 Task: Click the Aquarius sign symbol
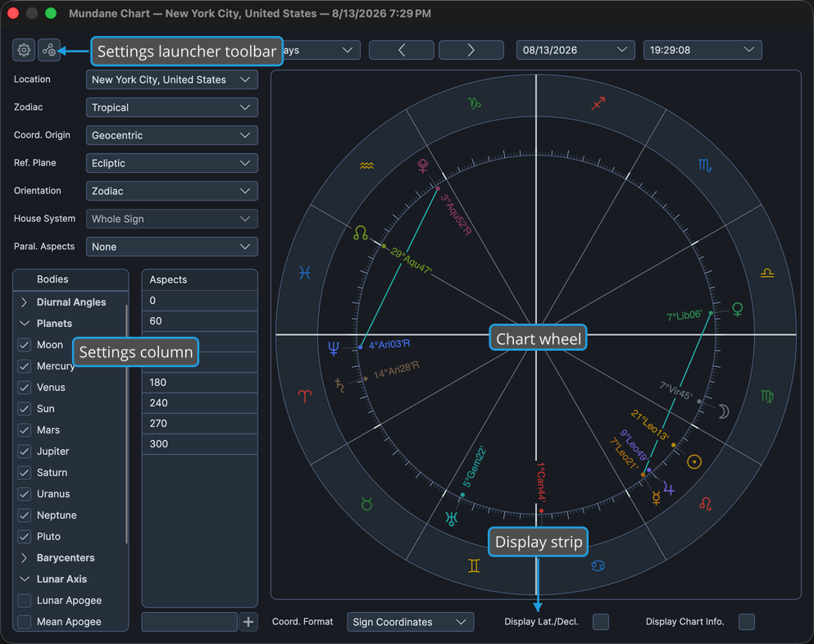(x=366, y=166)
